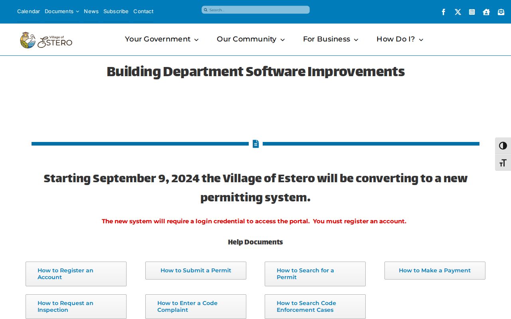Toggle larger font size
The image size is (511, 319).
503,163
